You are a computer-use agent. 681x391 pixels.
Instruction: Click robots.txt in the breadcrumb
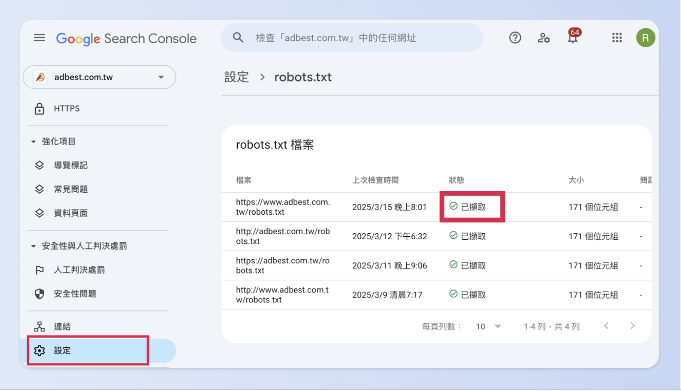point(303,77)
